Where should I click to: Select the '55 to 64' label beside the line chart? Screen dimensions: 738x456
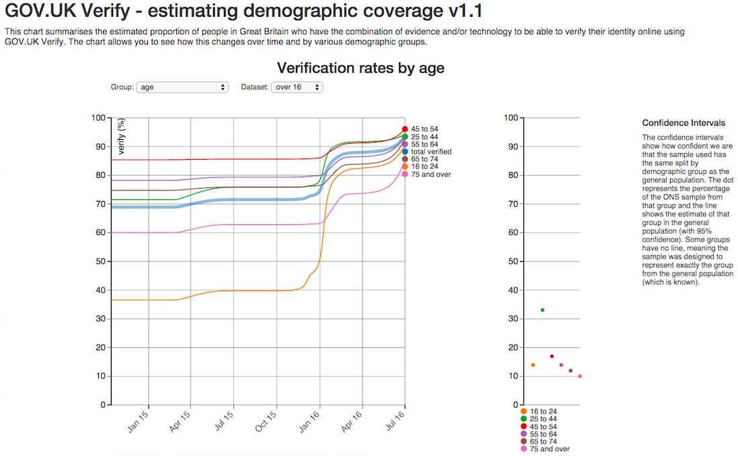pos(425,144)
